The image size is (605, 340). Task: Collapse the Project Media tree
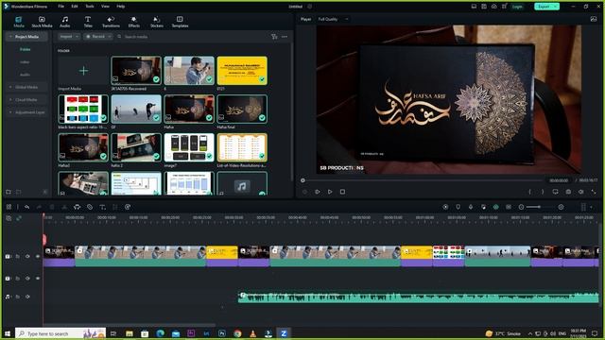(10, 37)
